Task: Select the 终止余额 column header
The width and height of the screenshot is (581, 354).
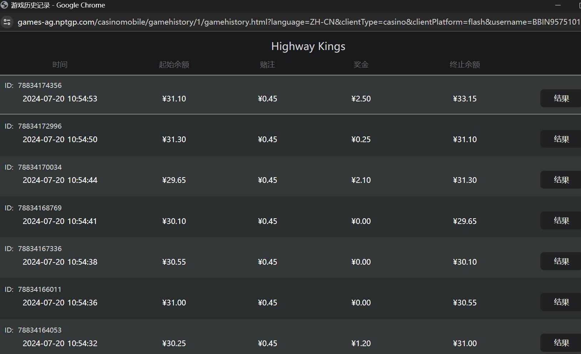Action: point(465,65)
